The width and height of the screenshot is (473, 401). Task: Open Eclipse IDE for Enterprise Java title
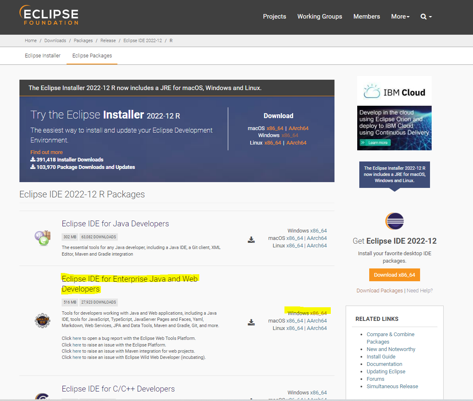(x=130, y=284)
